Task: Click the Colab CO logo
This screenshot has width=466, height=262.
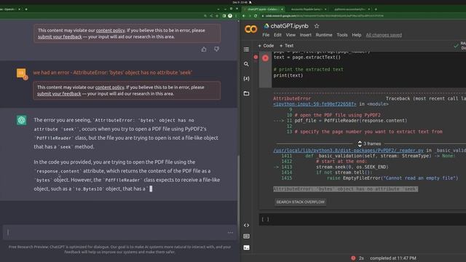Action: click(250, 29)
